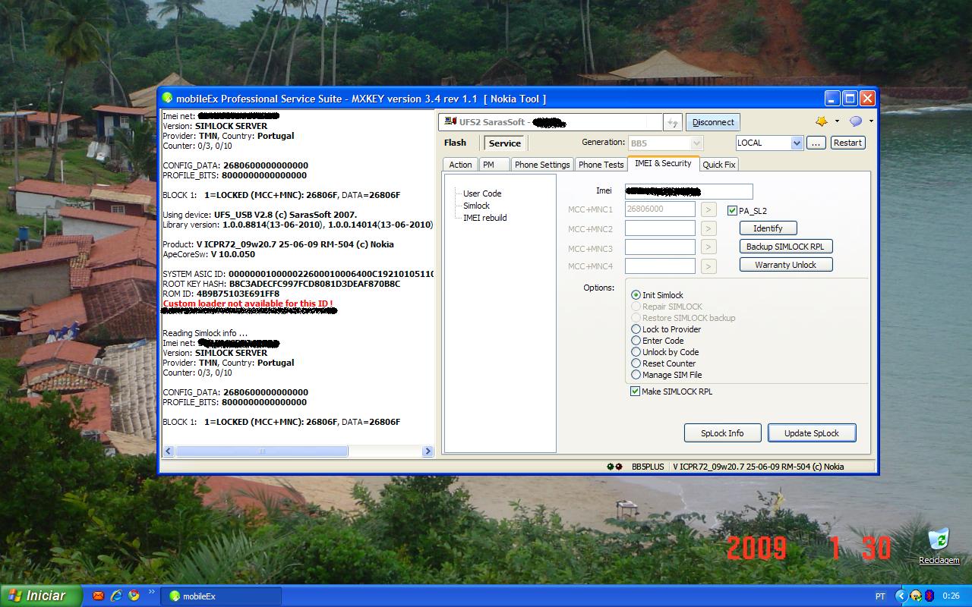This screenshot has width=972, height=607.
Task: Click the Identify button
Action: tap(768, 228)
